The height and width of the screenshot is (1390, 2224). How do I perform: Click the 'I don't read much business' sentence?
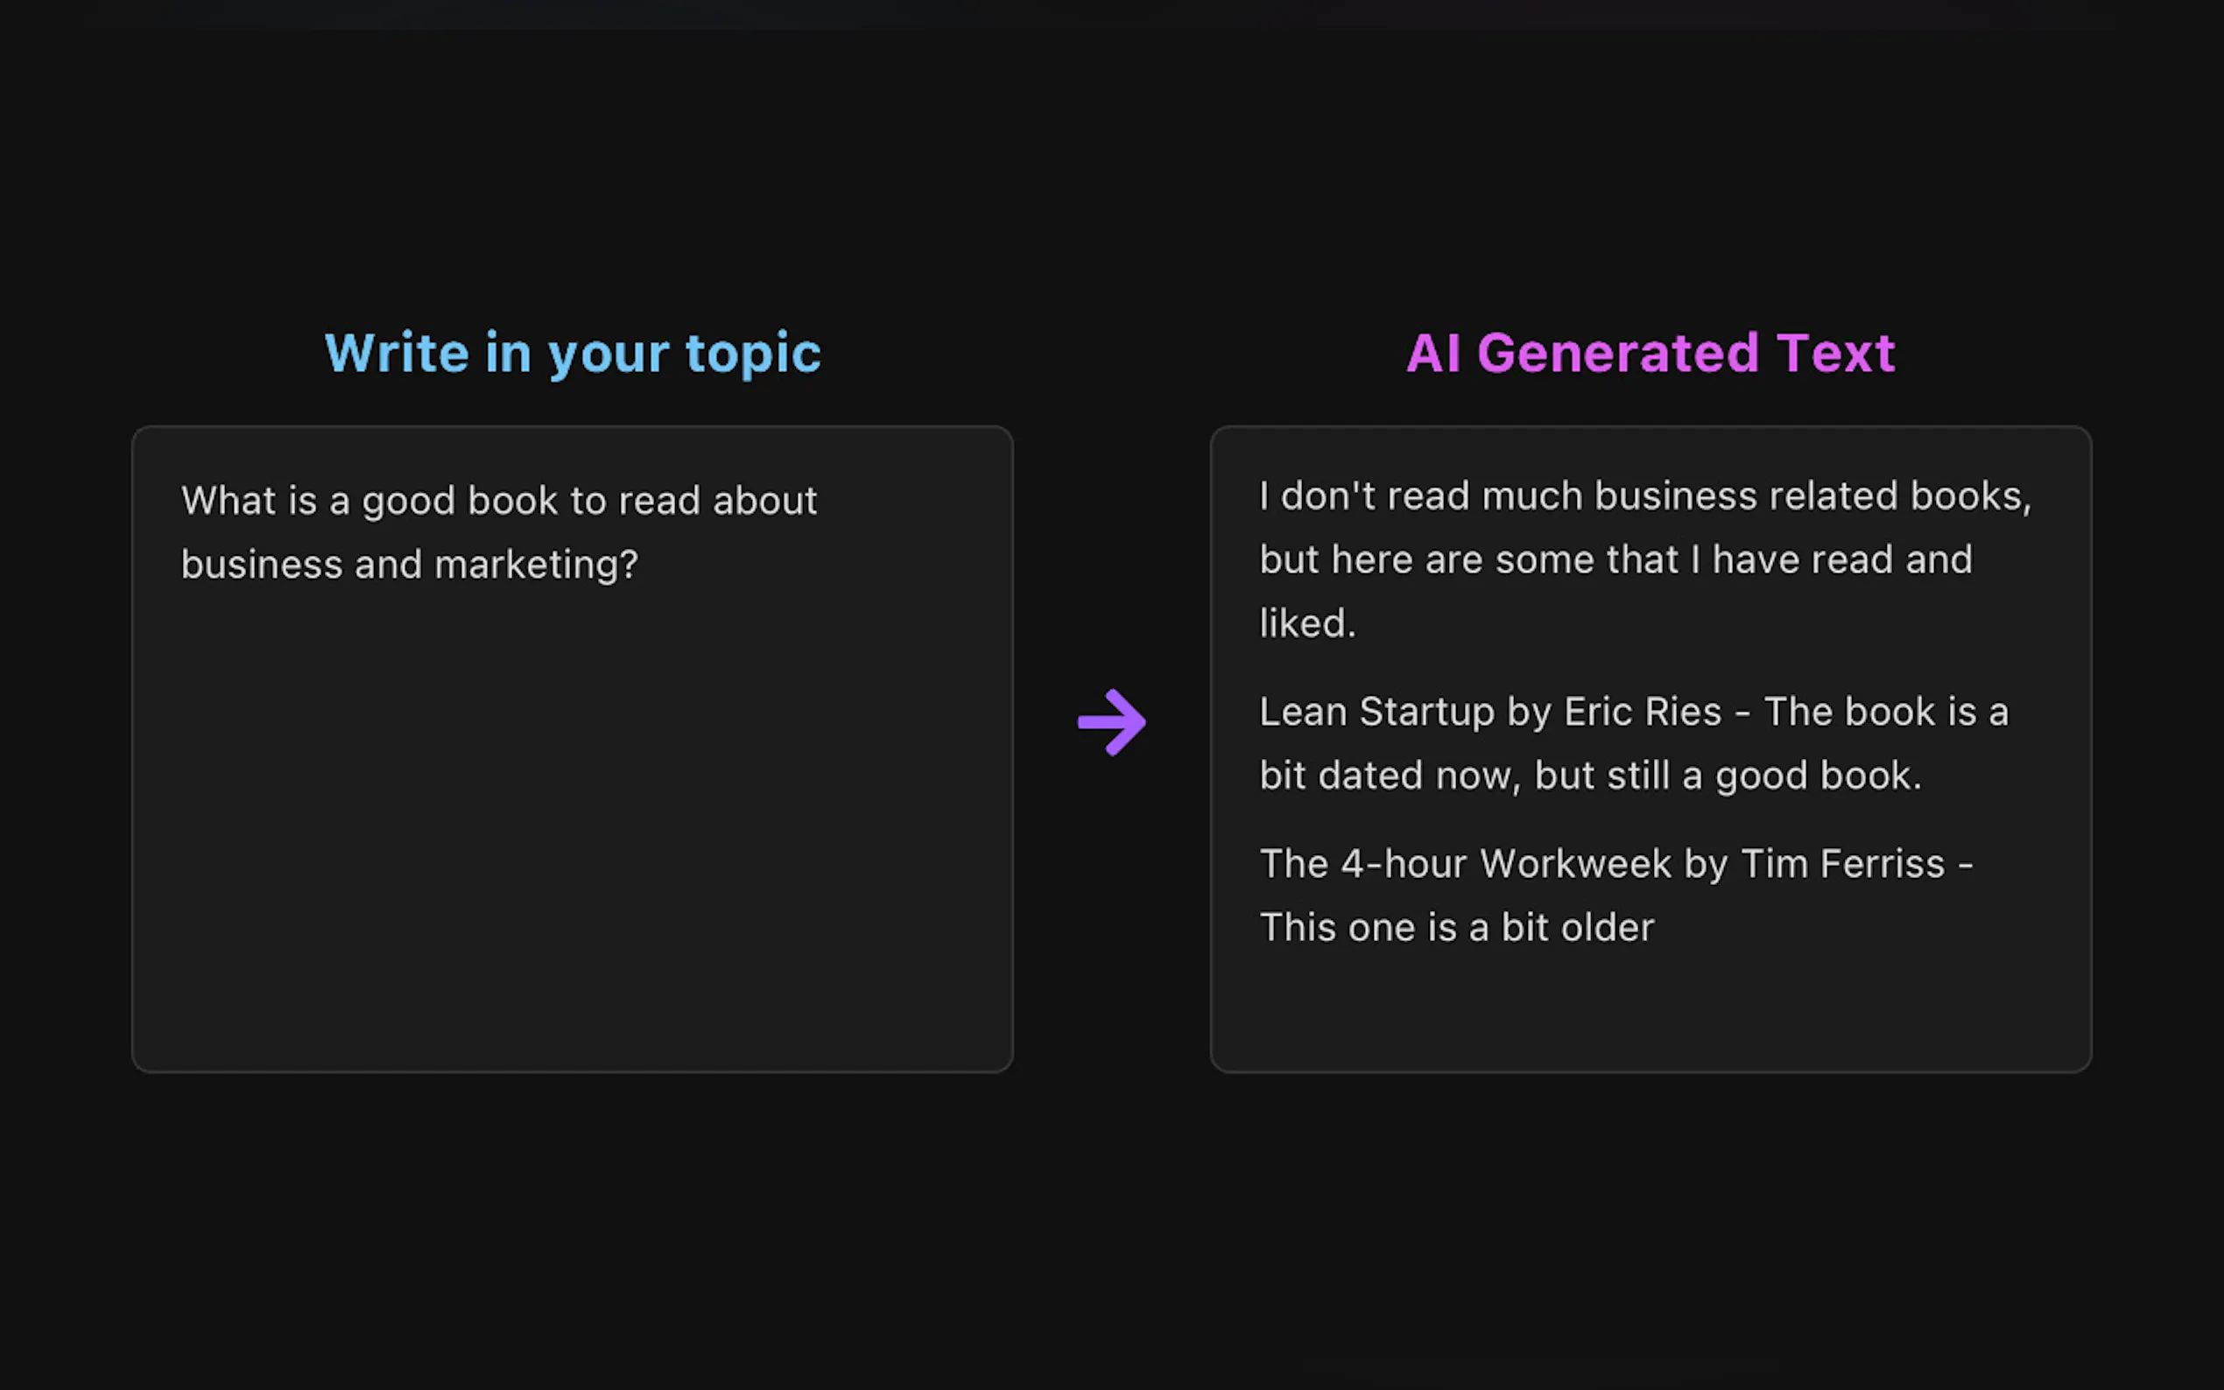point(1643,496)
